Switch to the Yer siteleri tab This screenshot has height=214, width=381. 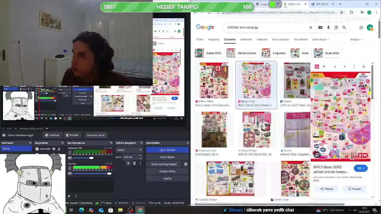point(301,40)
